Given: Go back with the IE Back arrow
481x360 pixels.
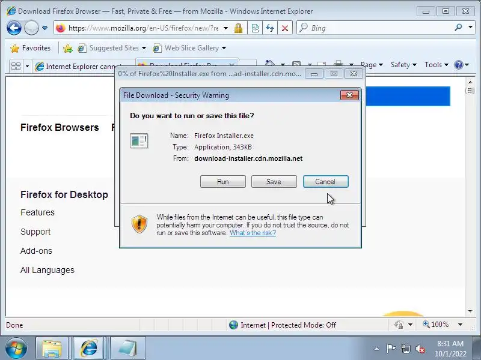Looking at the screenshot, I should (x=14, y=28).
